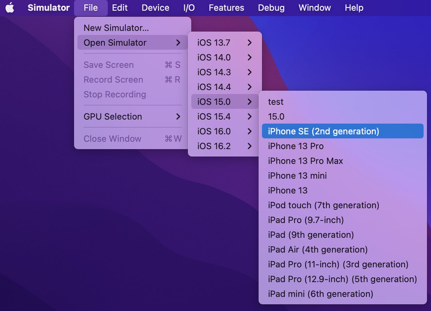Select iPod touch (7th generation)
Image resolution: width=431 pixels, height=311 pixels.
tap(324, 205)
